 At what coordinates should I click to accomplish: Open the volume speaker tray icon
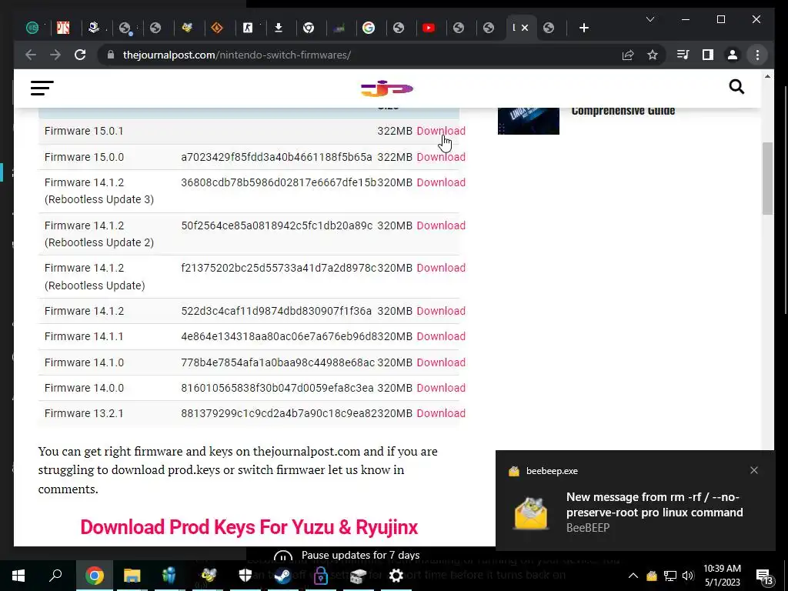coord(688,576)
